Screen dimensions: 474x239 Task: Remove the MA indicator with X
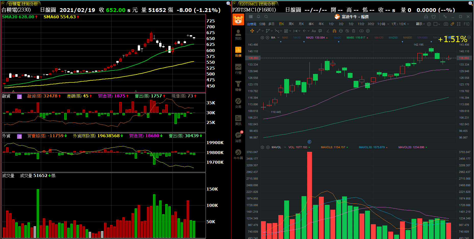pyautogui.click(x=267, y=37)
